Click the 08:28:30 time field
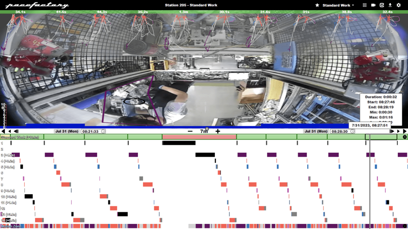The height and width of the screenshot is (229, 408). (x=340, y=131)
